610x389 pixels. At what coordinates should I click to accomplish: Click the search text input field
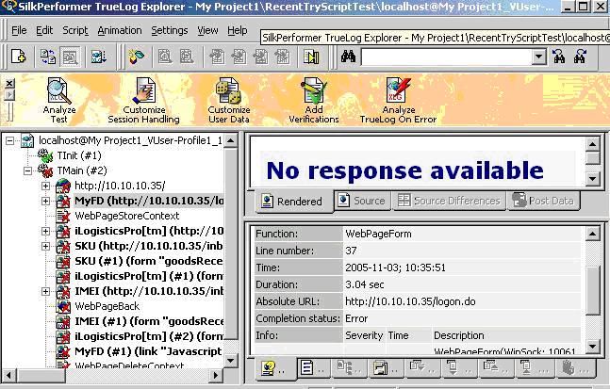[447, 57]
